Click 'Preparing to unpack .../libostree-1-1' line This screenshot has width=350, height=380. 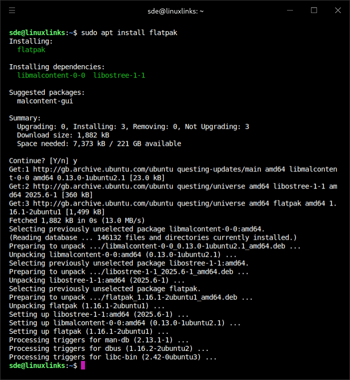[x=129, y=272]
